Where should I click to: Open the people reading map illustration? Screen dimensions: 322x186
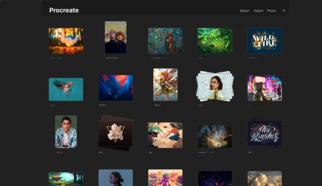[165, 135]
